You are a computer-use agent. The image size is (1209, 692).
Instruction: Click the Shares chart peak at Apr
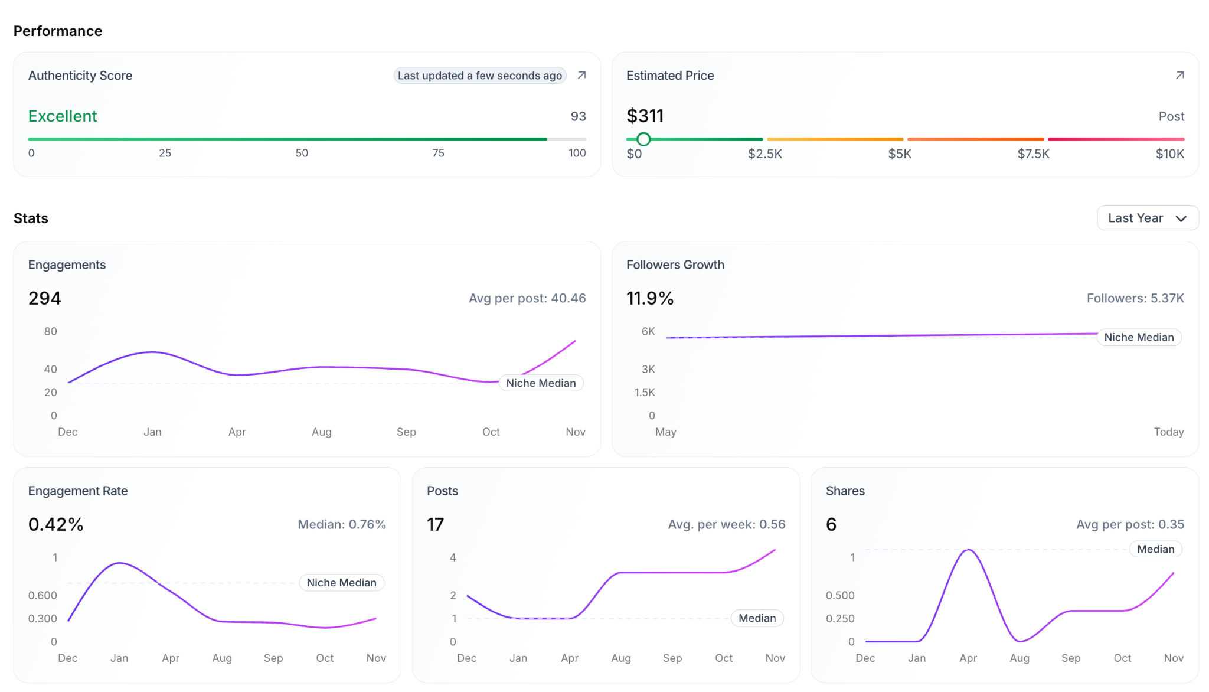click(968, 550)
